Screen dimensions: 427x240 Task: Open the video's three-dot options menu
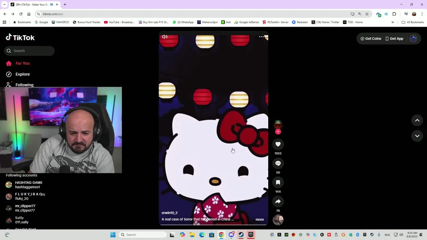click(261, 37)
